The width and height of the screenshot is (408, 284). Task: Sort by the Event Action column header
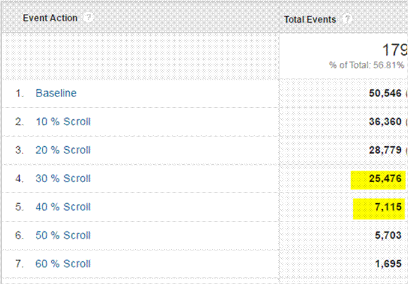[x=50, y=18]
